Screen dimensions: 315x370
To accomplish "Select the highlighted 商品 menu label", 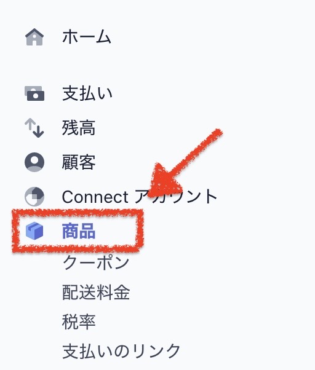I will (79, 230).
